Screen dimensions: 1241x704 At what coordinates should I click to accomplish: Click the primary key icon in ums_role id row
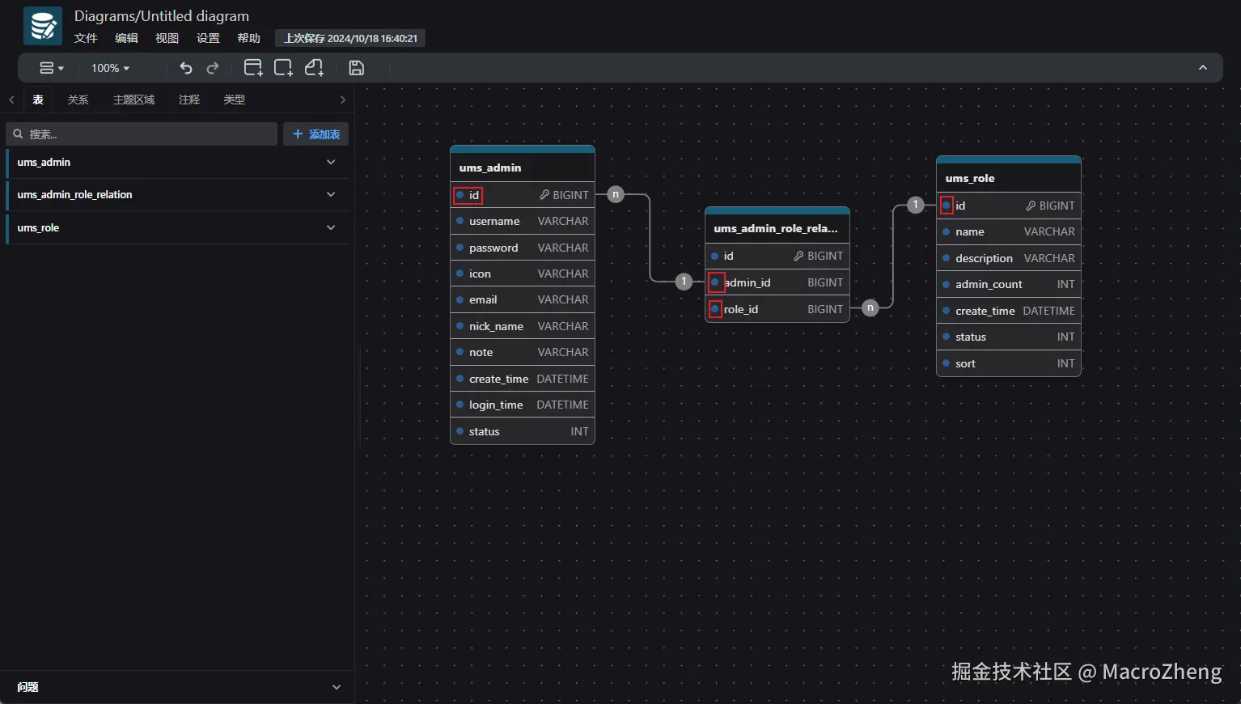[1031, 206]
